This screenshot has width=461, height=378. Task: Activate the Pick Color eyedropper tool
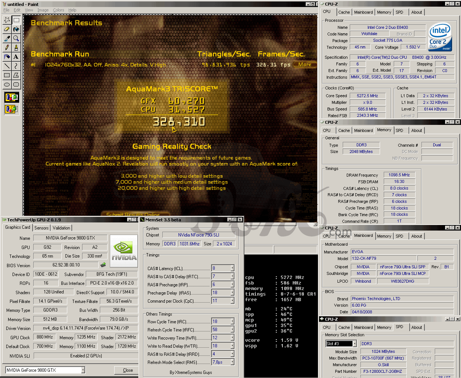click(x=7, y=38)
